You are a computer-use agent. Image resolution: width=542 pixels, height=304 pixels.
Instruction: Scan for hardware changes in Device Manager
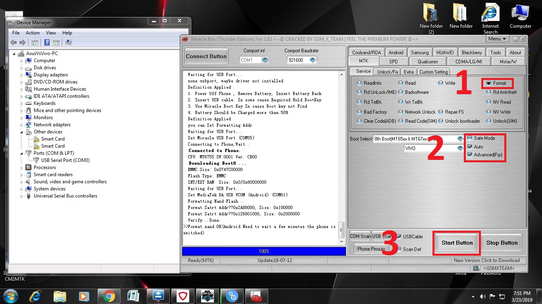68,43
